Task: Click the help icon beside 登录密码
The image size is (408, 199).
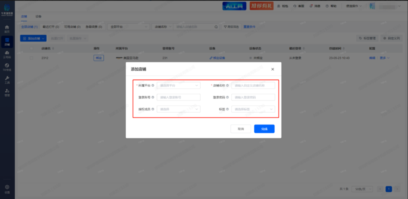Action: click(227, 97)
